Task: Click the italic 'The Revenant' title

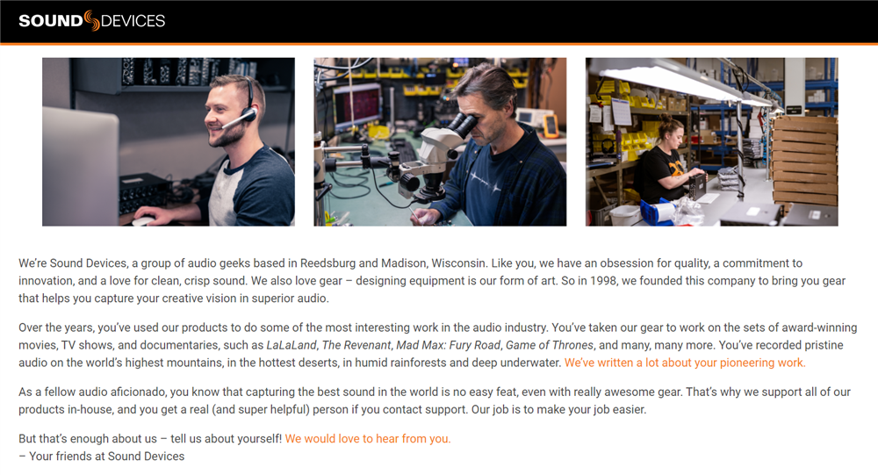Action: [x=356, y=345]
